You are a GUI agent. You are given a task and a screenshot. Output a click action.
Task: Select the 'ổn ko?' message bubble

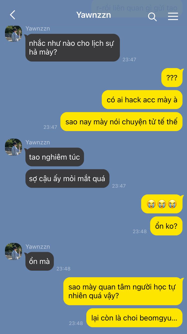coord(166,226)
